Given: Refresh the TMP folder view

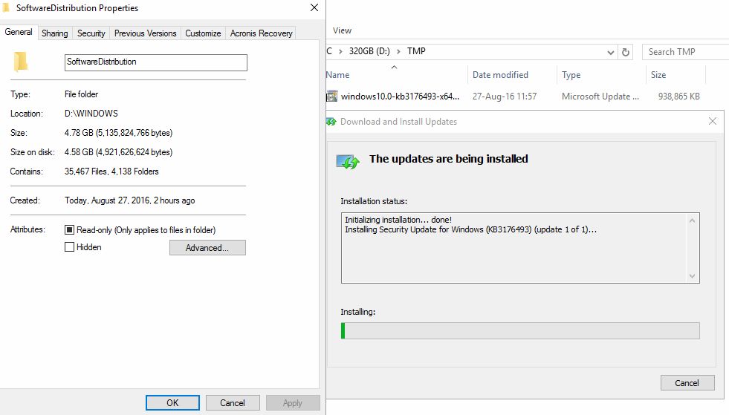Looking at the screenshot, I should pos(626,52).
